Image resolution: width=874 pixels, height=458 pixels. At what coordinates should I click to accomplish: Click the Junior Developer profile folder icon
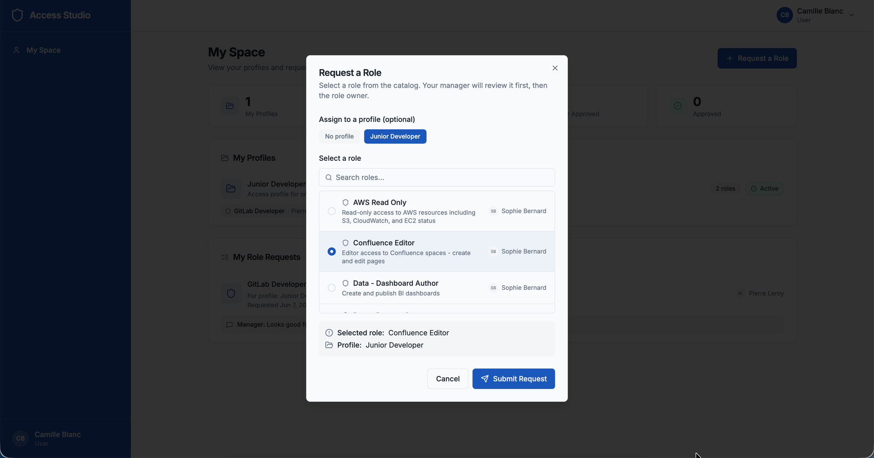231,188
